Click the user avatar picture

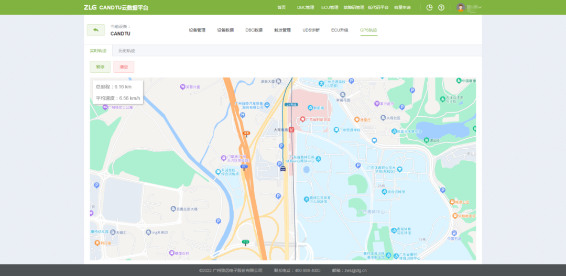pos(461,7)
